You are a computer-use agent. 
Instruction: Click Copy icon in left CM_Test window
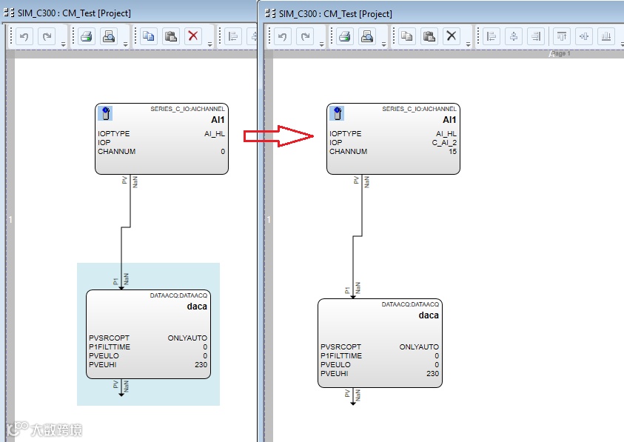tap(149, 36)
